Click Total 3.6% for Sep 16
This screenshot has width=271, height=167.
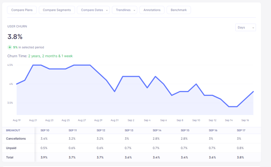pos(212,157)
